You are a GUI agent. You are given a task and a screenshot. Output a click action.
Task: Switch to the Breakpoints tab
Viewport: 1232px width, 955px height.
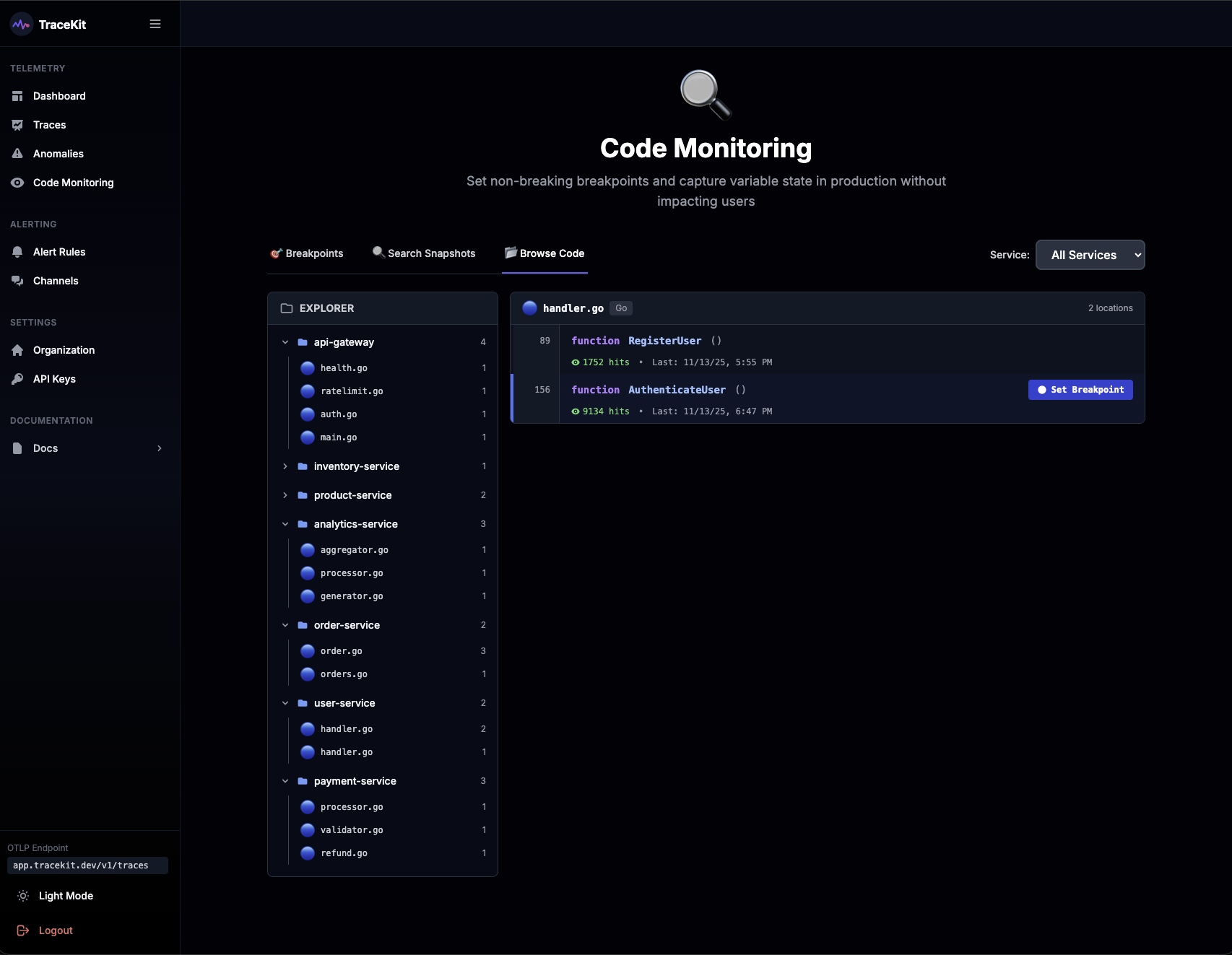tap(307, 253)
